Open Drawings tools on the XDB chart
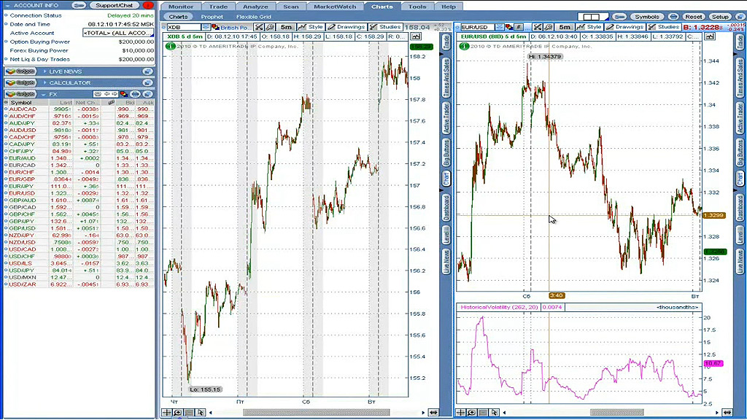This screenshot has height=420, width=747. coord(347,27)
